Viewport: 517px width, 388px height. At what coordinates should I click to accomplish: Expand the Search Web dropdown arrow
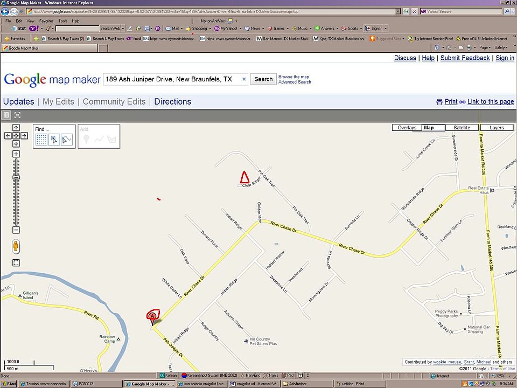[x=123, y=29]
